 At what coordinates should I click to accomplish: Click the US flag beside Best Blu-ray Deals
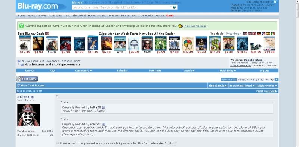[47, 34]
